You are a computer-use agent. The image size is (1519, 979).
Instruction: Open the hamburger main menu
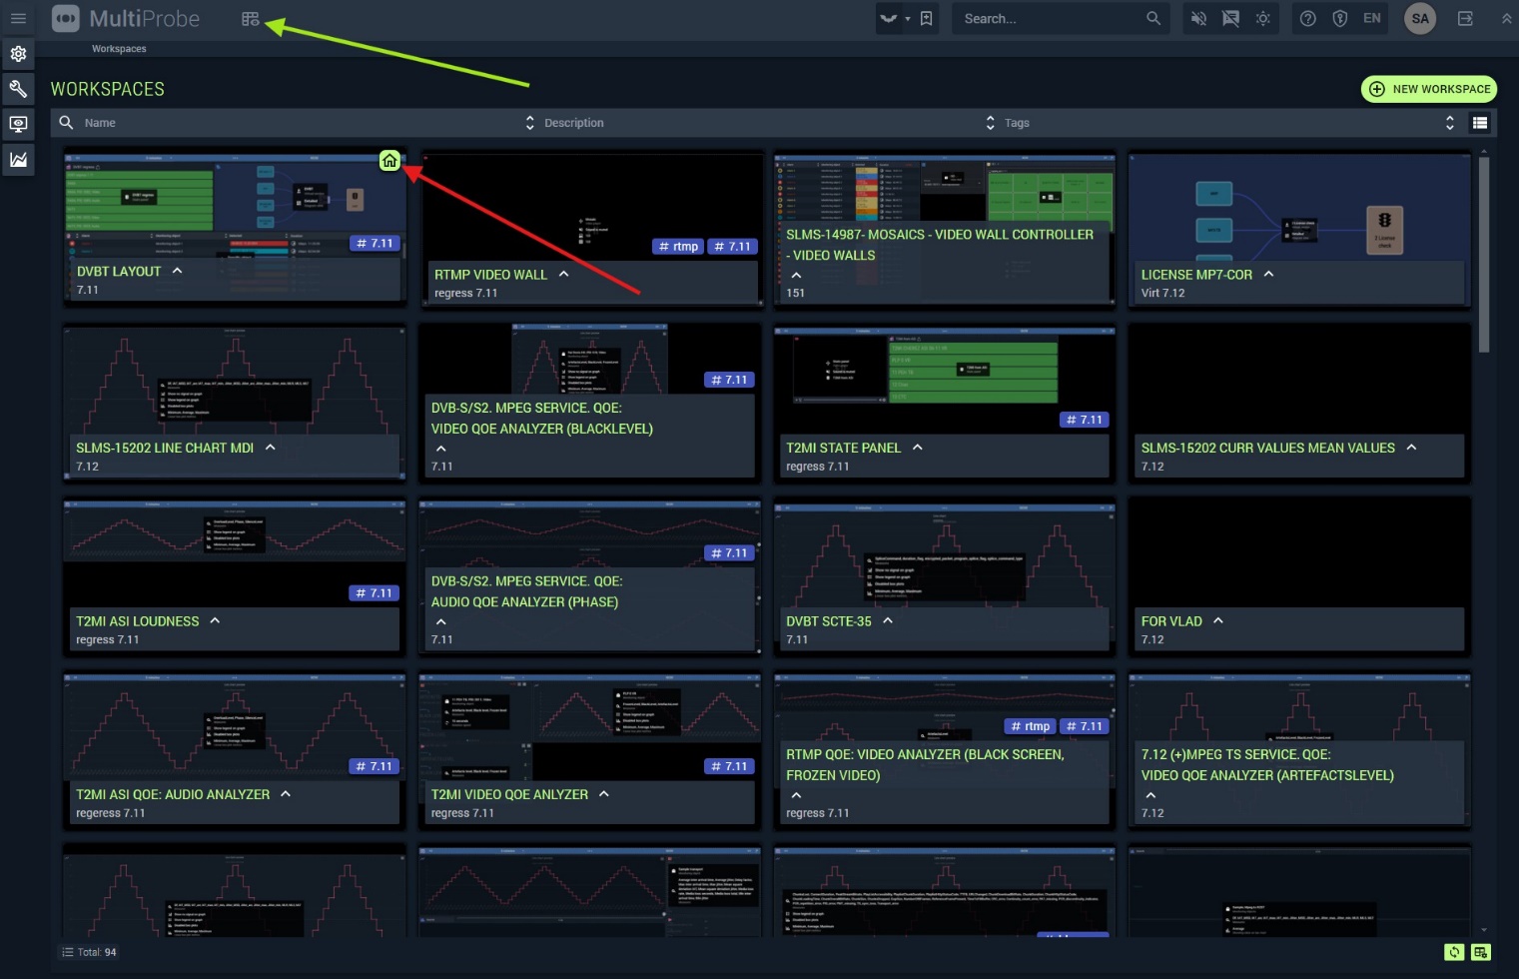[18, 18]
